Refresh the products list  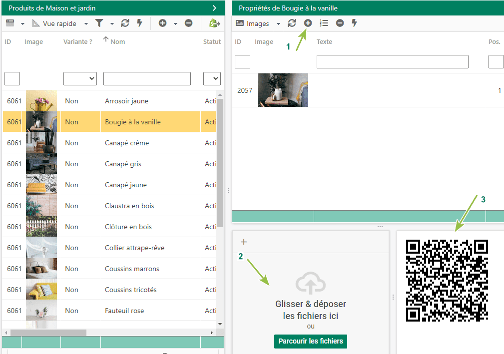(x=125, y=23)
